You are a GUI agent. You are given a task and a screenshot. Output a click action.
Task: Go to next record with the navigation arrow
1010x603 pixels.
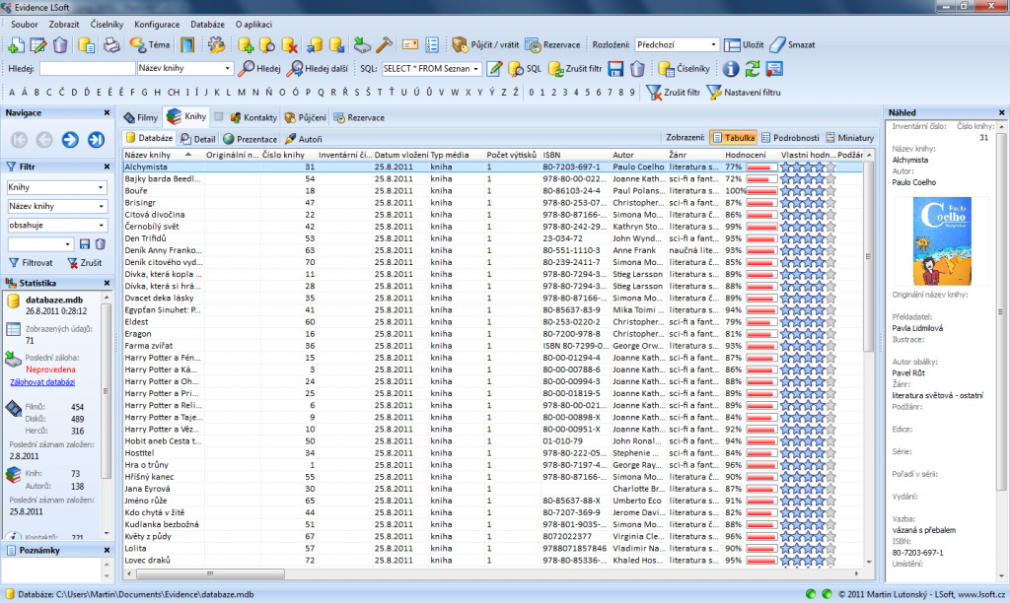point(70,139)
